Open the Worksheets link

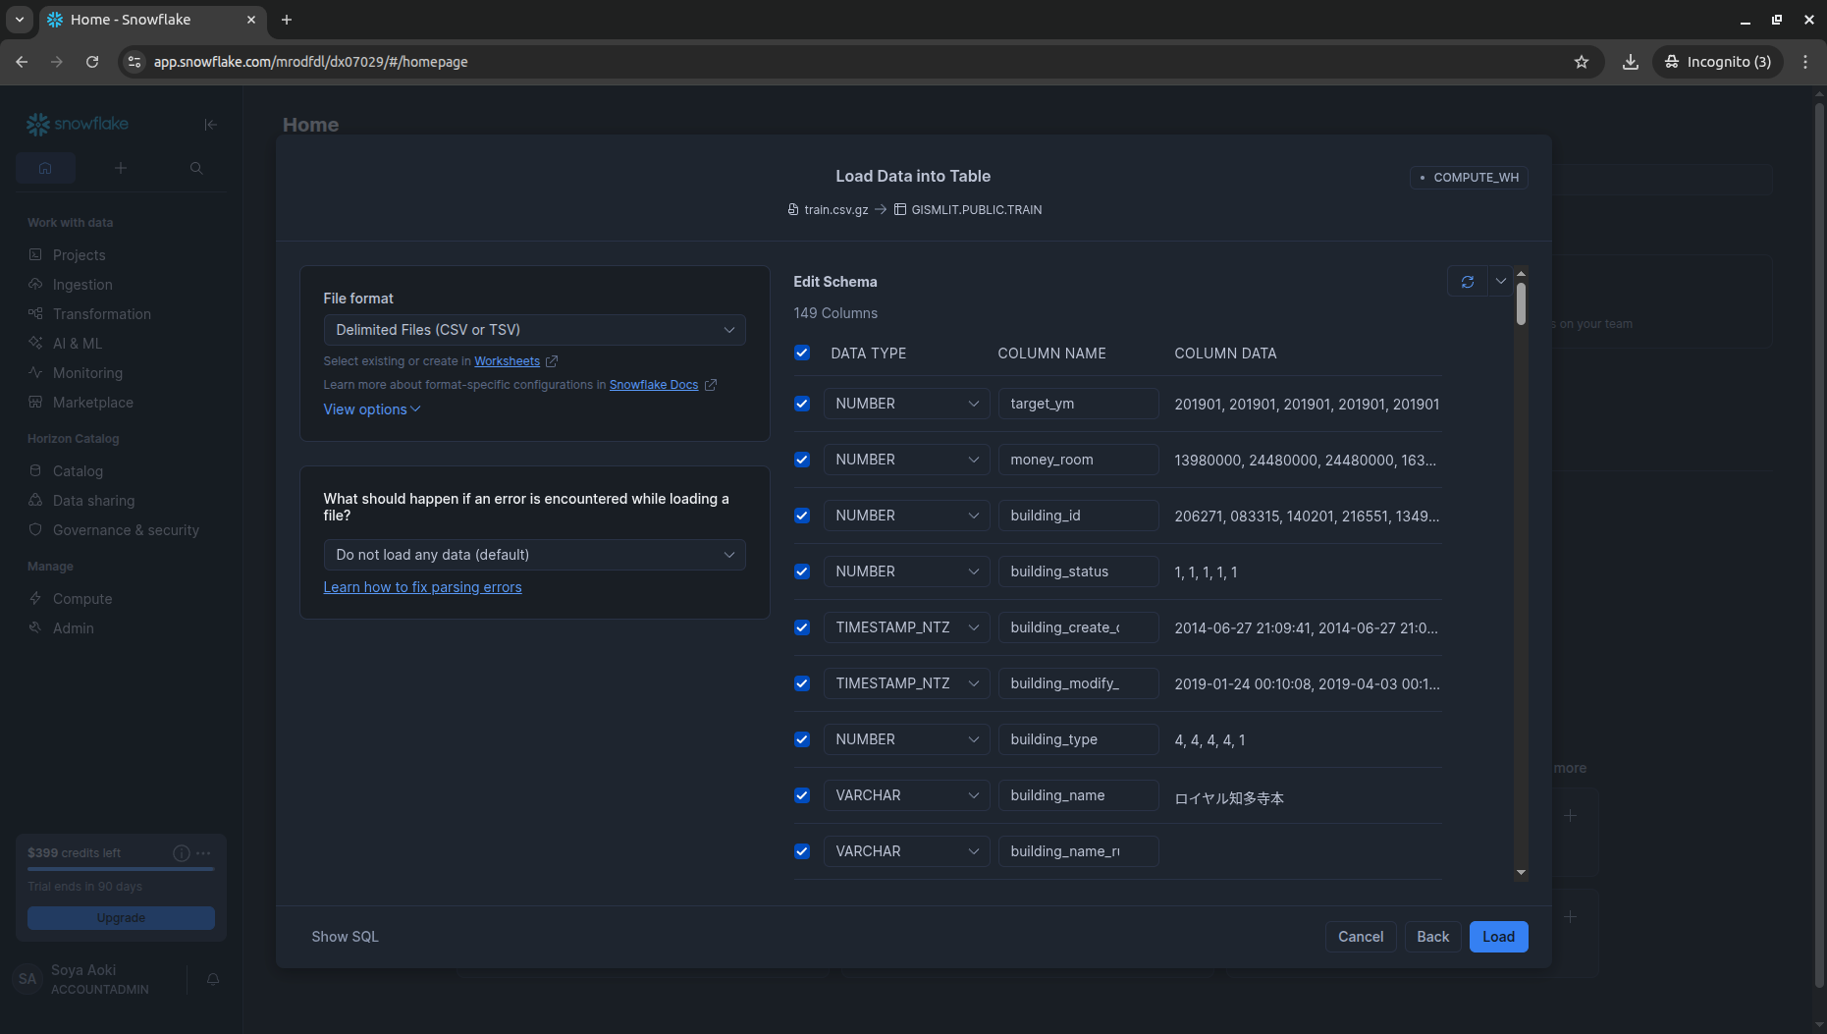coord(507,361)
